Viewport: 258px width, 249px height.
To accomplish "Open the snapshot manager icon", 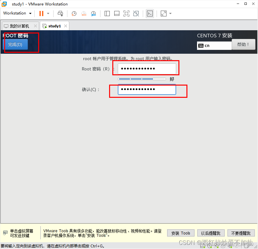I will [x=93, y=14].
